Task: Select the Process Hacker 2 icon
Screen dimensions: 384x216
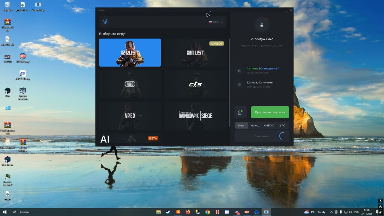Action: (7, 180)
